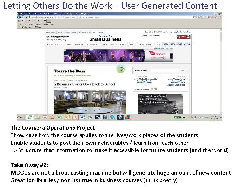Screen dimensions: 249x187
Task: Click the You're the Boss blog title
Action: 70,71
